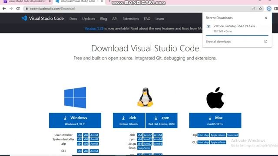
Task: Click the Mac download button
Action: [x=215, y=120]
